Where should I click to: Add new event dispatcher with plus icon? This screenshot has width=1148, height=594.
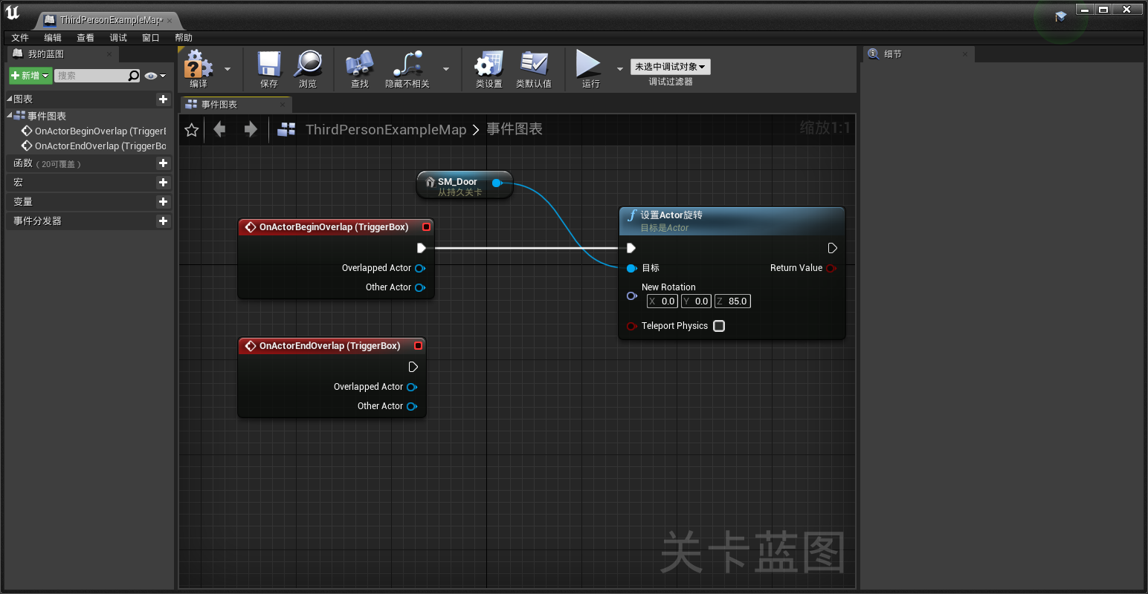point(163,221)
